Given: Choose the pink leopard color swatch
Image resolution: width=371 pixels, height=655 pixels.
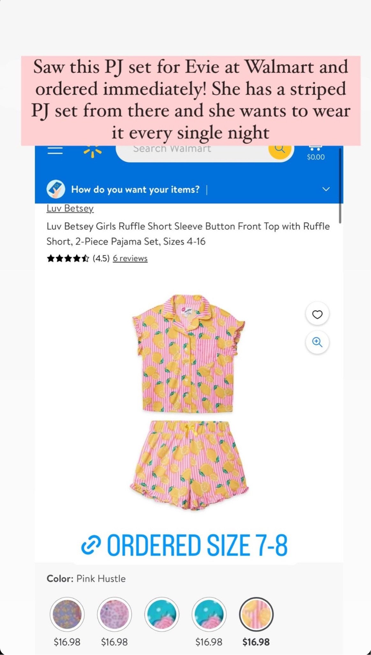Looking at the screenshot, I should click(x=114, y=614).
